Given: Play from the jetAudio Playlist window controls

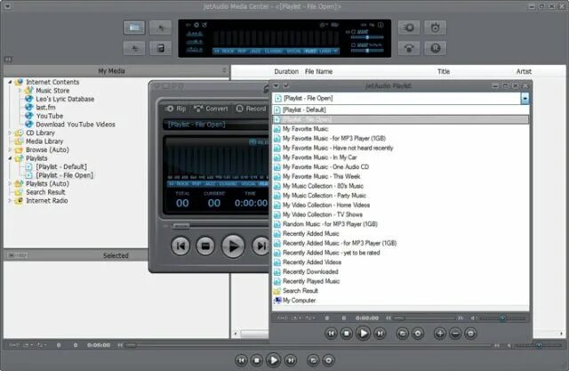Looking at the screenshot, I should tap(363, 334).
